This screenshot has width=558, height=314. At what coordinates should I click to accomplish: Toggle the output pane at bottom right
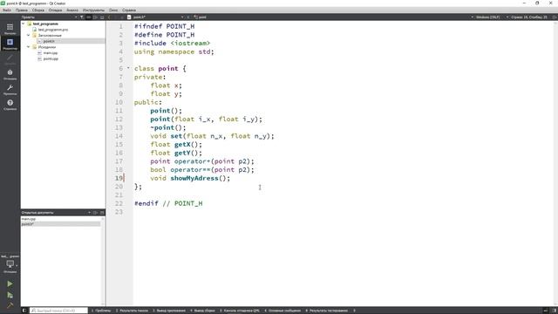(x=546, y=311)
